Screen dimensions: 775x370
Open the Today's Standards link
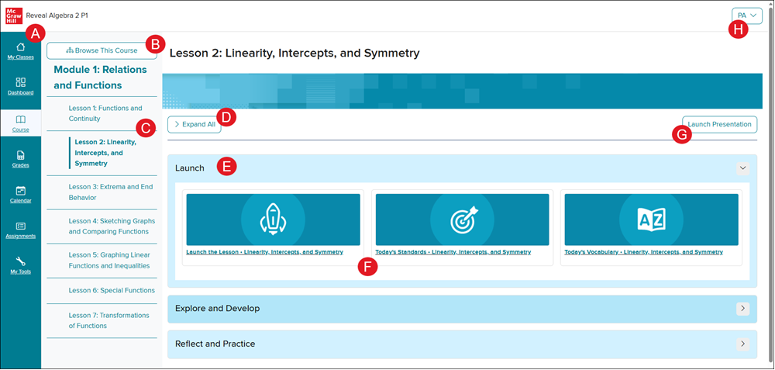point(453,252)
